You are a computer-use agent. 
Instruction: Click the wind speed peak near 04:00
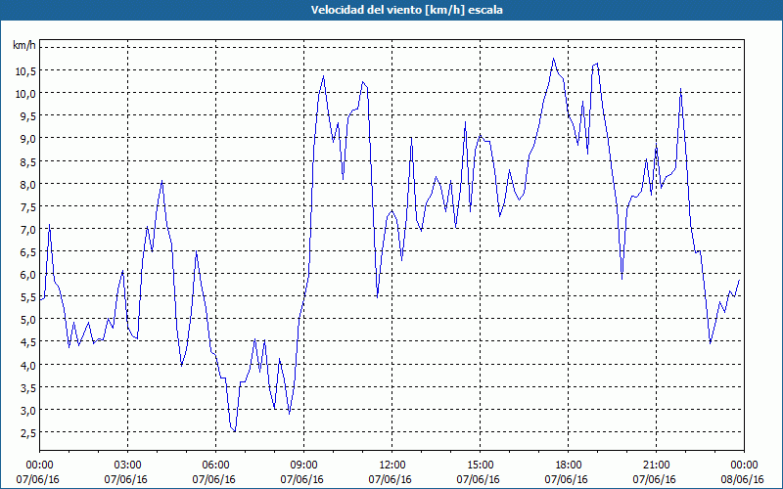coord(161,181)
